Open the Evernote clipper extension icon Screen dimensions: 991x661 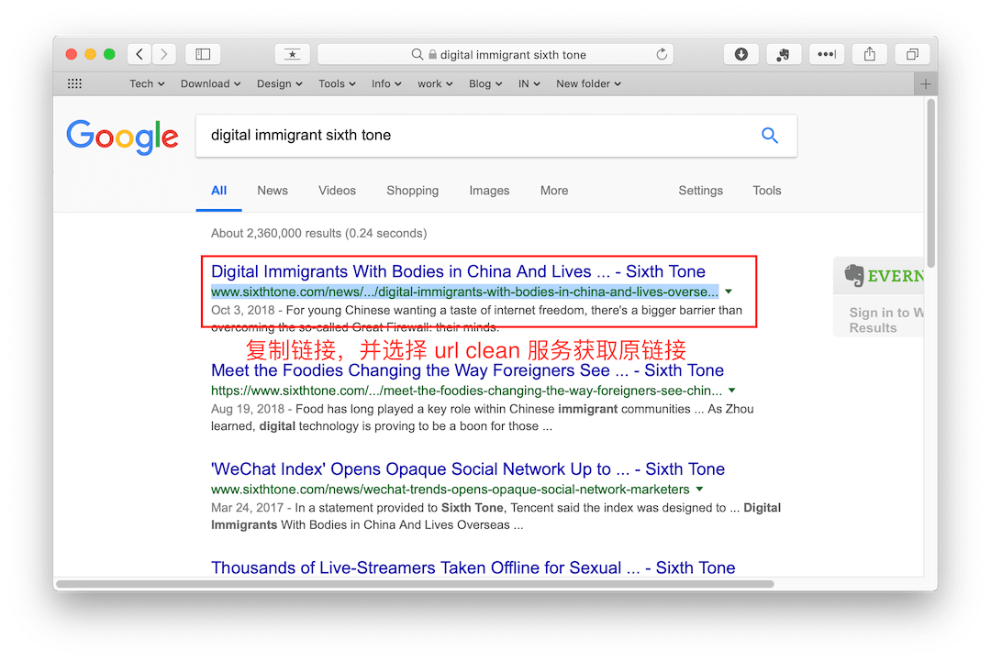tap(784, 54)
